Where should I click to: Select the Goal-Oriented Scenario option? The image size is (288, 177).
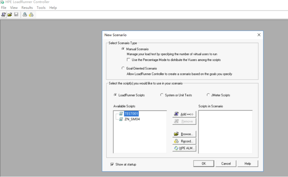click(x=123, y=68)
